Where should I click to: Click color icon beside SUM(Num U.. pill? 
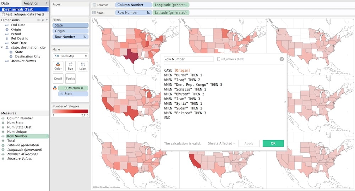click(54, 88)
